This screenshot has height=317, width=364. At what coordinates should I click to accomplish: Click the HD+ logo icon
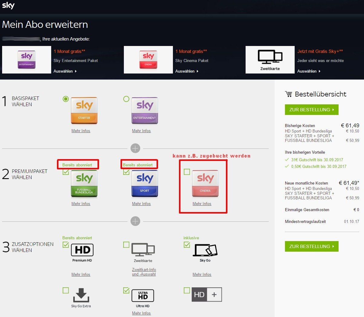point(207,295)
